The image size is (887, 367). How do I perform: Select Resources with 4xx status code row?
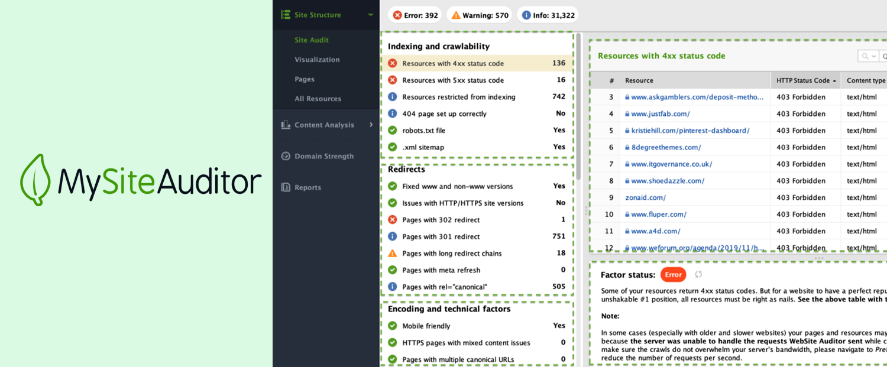tap(477, 63)
